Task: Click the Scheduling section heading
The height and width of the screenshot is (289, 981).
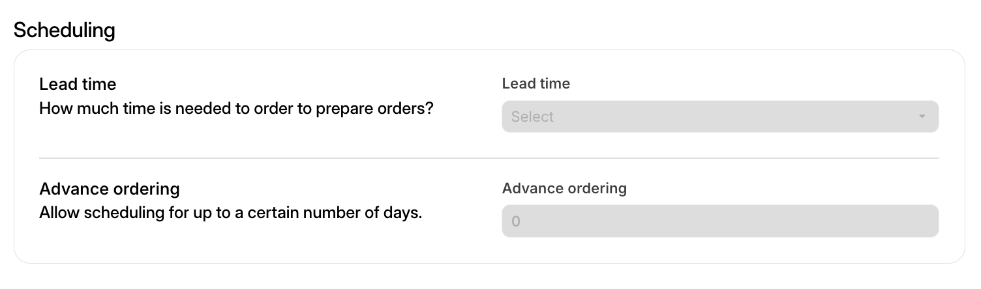Action: click(64, 31)
